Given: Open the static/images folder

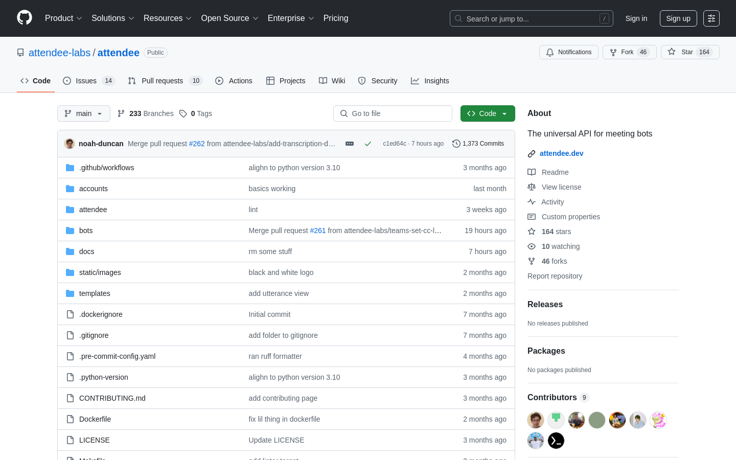Looking at the screenshot, I should pos(100,272).
